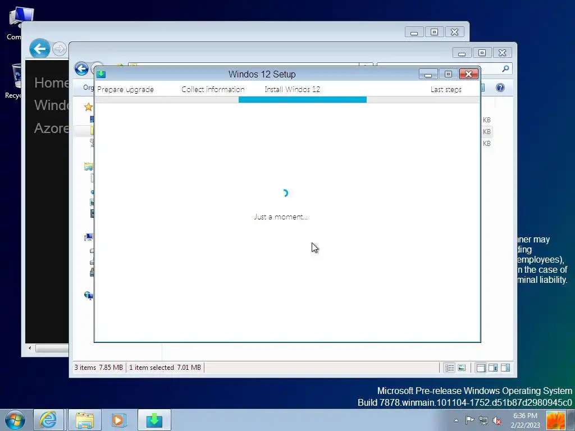
Task: Select Install Windos 12 setup step
Action: [292, 89]
